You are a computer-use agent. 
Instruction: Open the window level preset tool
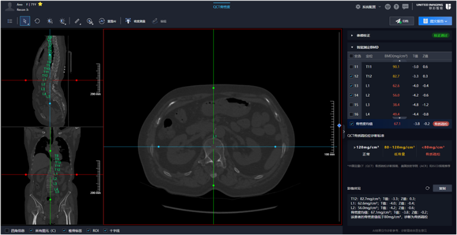coord(62,21)
